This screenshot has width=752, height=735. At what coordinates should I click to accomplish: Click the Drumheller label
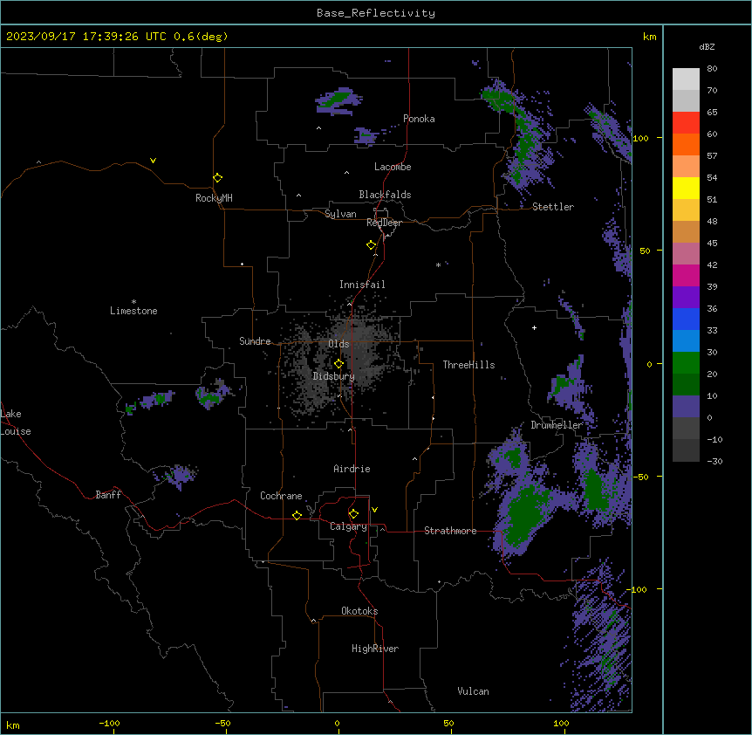pyautogui.click(x=557, y=425)
